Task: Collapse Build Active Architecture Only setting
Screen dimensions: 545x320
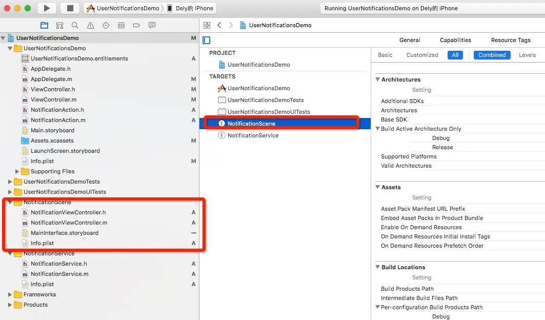Action: [x=378, y=129]
